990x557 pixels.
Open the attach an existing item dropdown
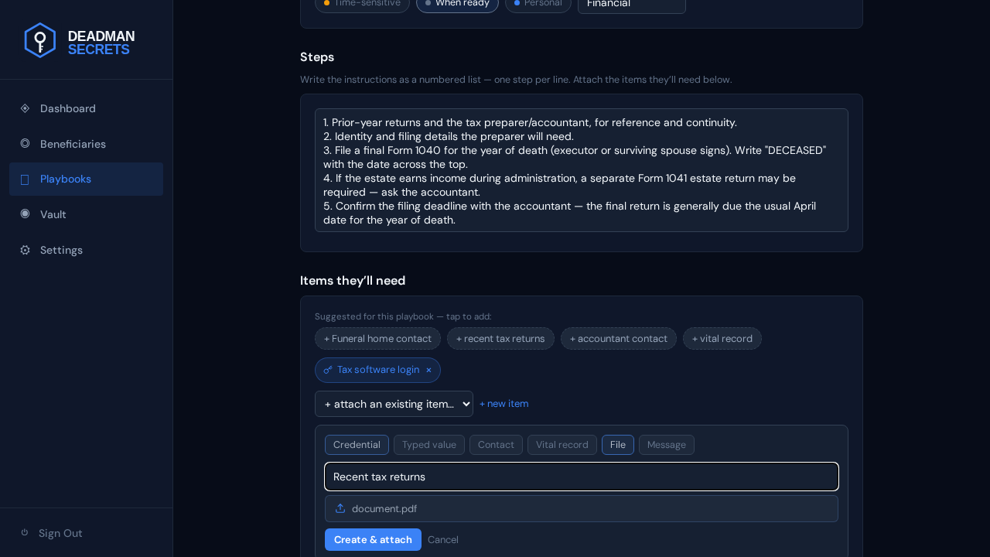394,404
